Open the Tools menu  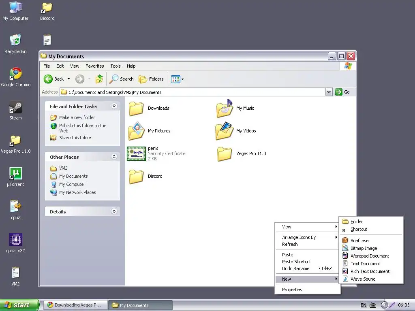[116, 66]
